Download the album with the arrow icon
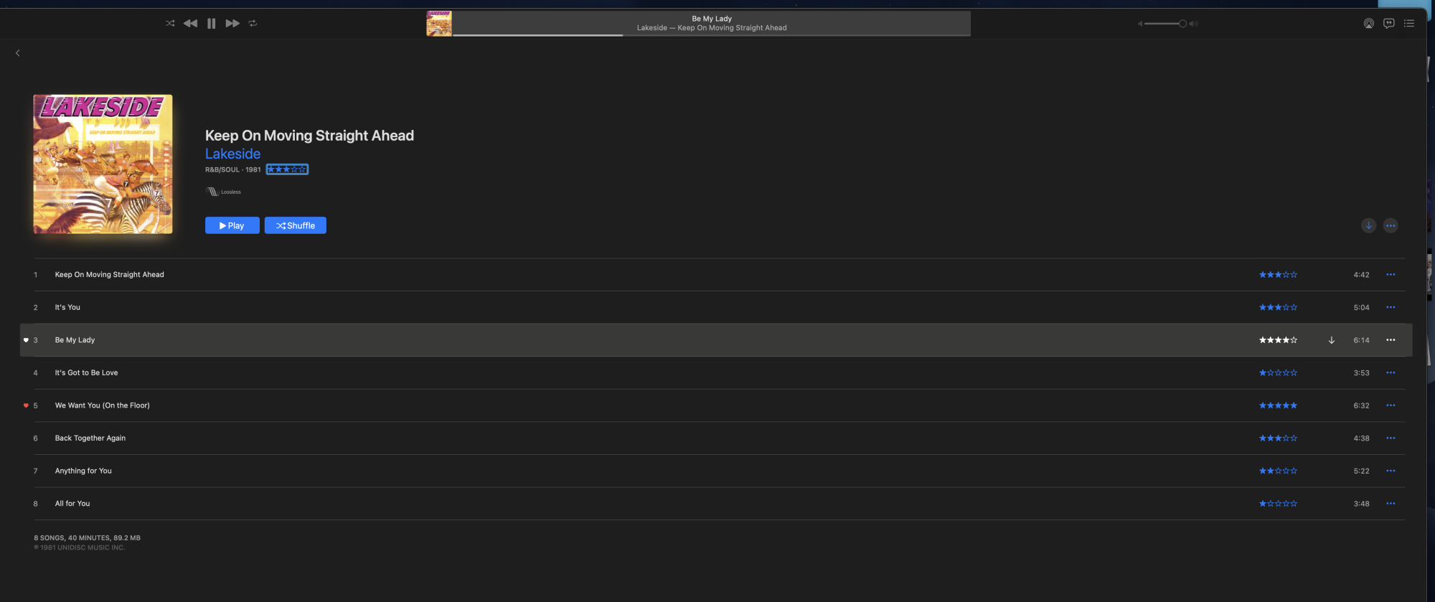The height and width of the screenshot is (602, 1435). pos(1369,225)
